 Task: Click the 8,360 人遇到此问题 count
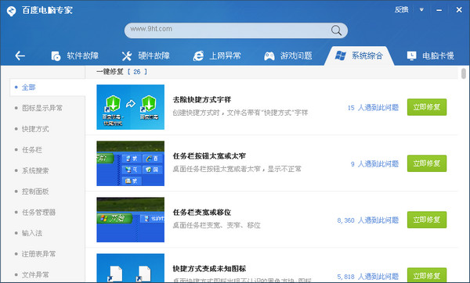tap(368, 220)
